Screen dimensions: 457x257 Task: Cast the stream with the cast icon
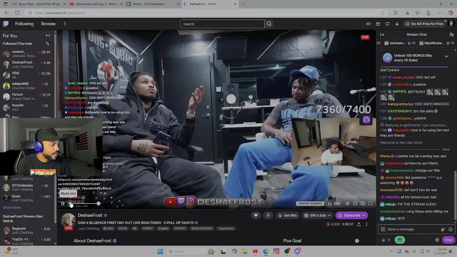pyautogui.click(x=355, y=203)
